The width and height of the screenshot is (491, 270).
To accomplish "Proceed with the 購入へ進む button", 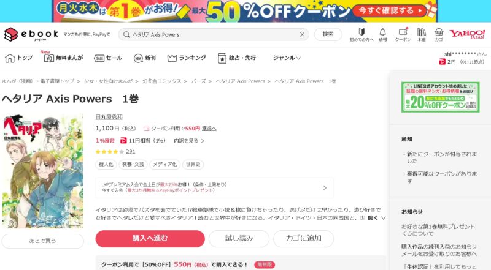I will [150, 238].
